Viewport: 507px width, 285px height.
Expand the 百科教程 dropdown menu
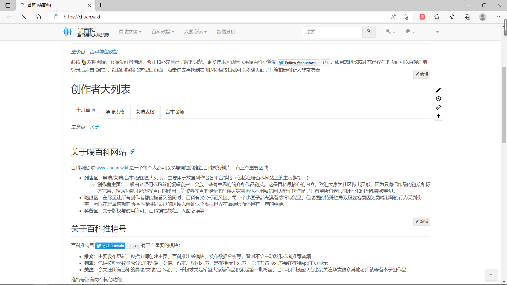[163, 32]
